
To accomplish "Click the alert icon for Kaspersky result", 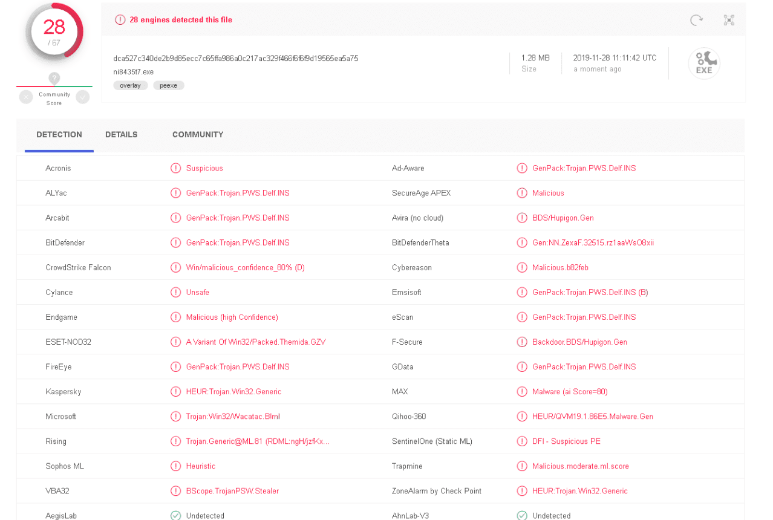I will click(x=175, y=392).
